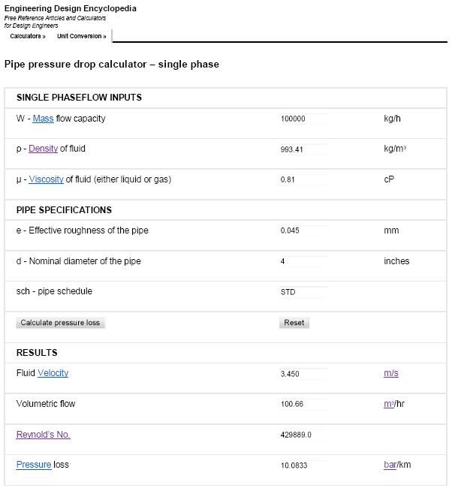Click the Mass hyperlink

tap(43, 119)
